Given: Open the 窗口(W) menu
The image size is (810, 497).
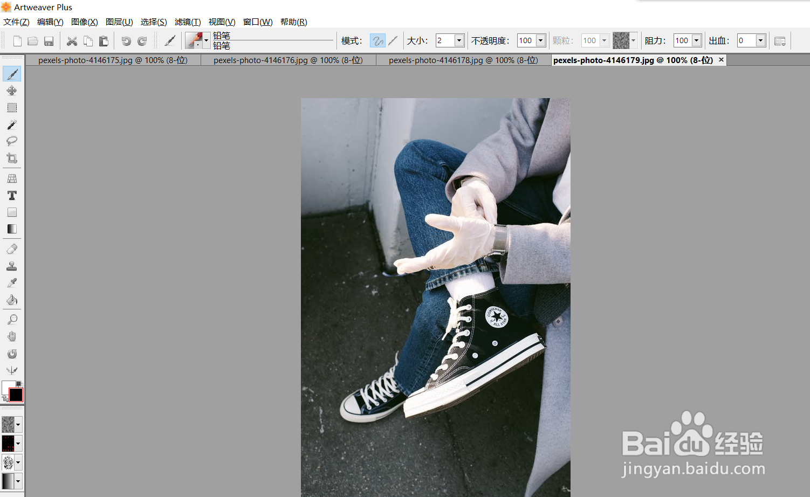Looking at the screenshot, I should pos(258,22).
